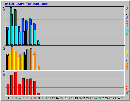The height and width of the screenshot is (101, 130).
Task: Click the Visits legend label
Action: (x=127, y=55)
